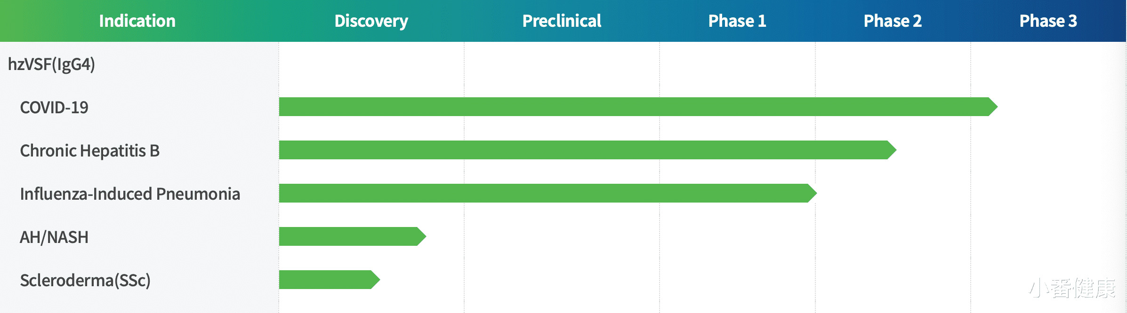The height and width of the screenshot is (313, 1127).
Task: Click the hzVSF(IgG4) drug name
Action: pyautogui.click(x=51, y=64)
